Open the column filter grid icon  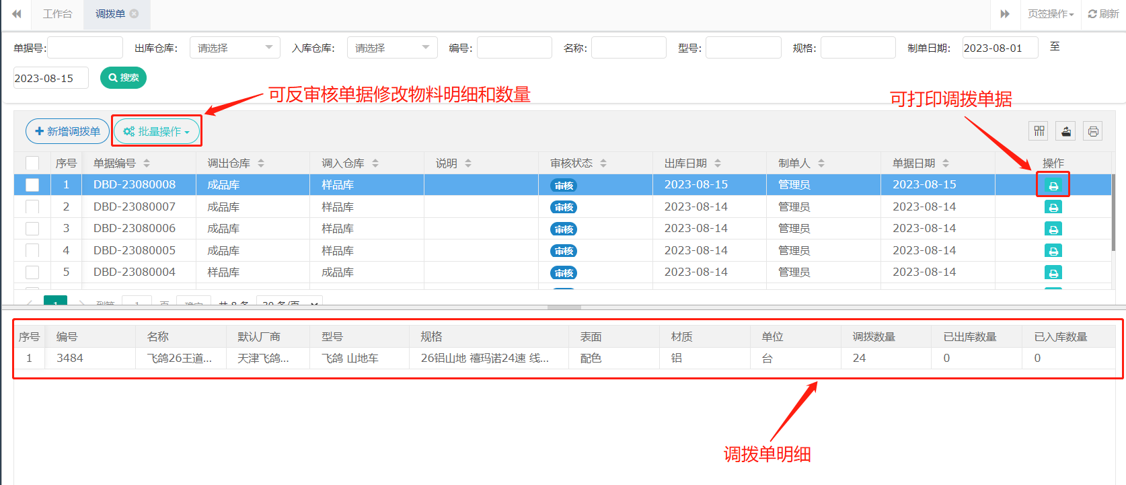(x=1039, y=131)
